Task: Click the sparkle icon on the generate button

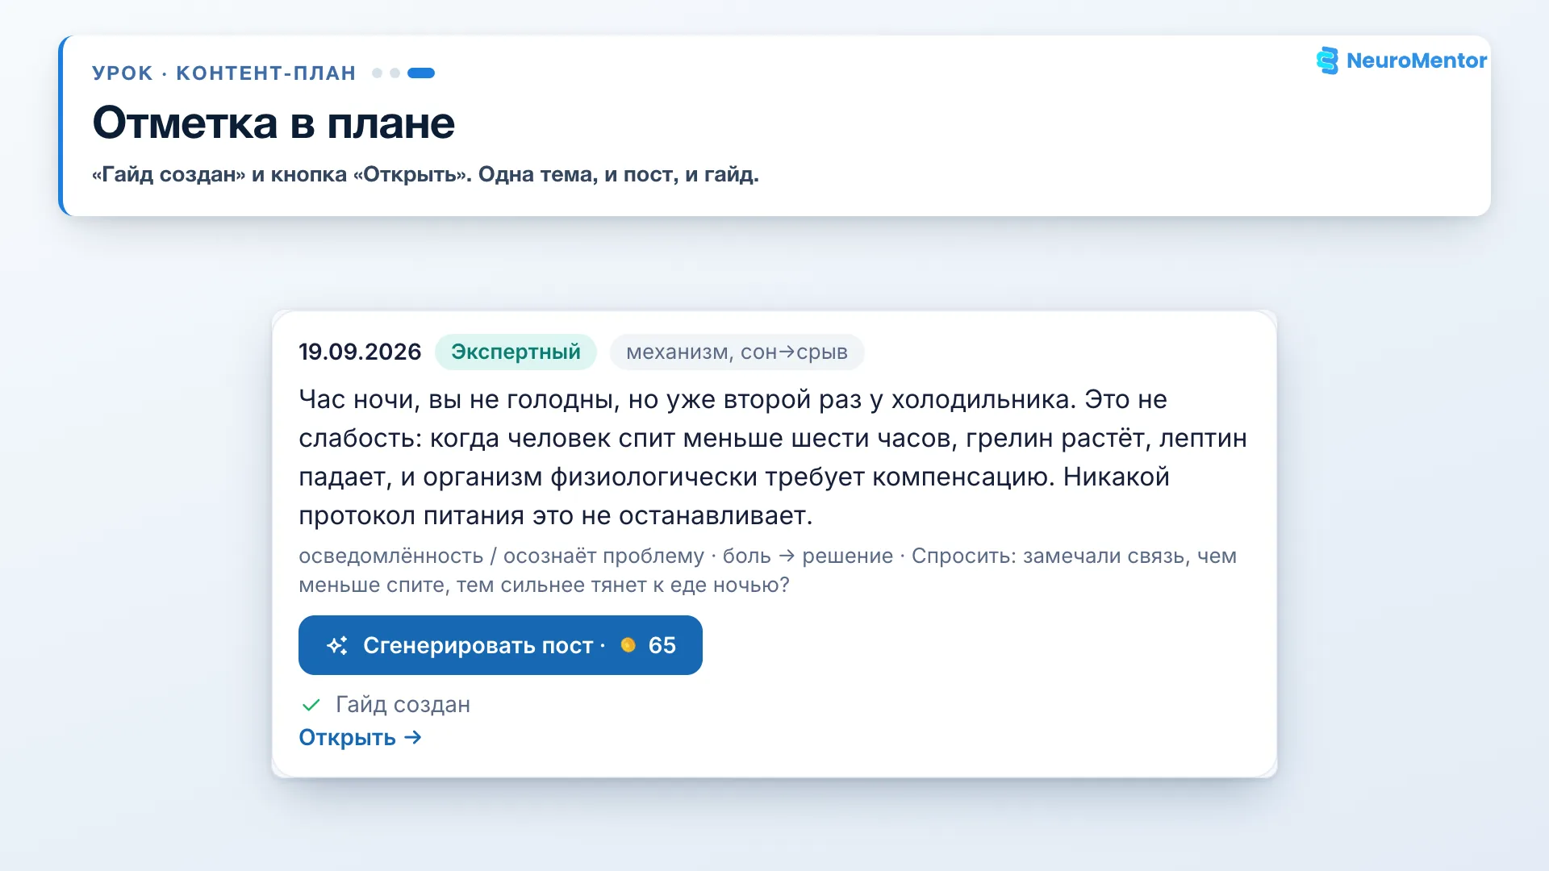Action: [337, 645]
